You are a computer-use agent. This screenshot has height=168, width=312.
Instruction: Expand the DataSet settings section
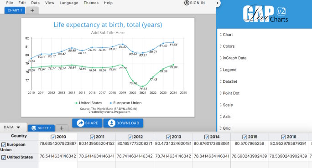pyautogui.click(x=228, y=81)
